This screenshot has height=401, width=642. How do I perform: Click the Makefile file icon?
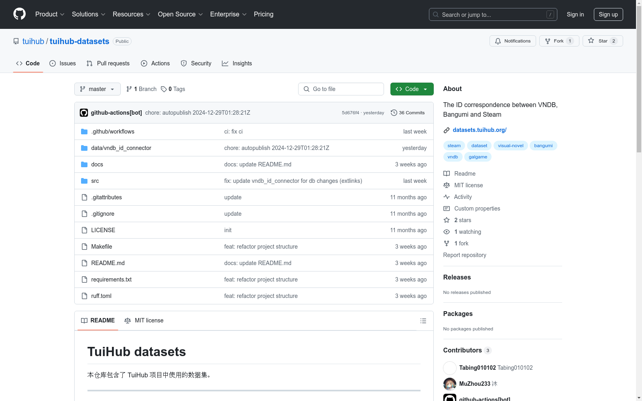(84, 247)
